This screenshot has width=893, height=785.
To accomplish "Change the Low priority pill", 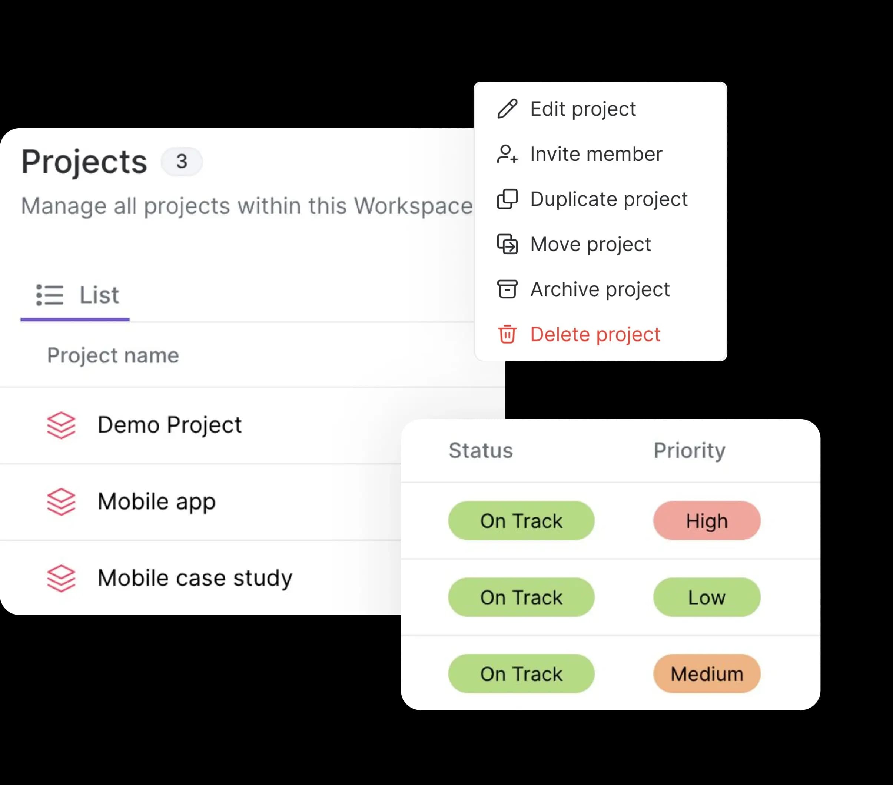I will pos(707,597).
